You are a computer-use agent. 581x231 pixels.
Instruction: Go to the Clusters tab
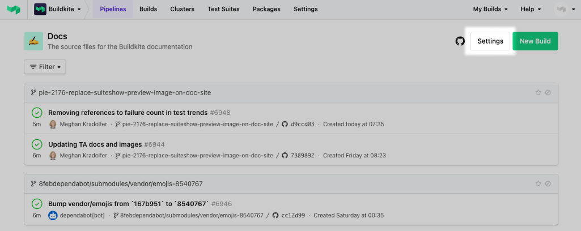183,9
